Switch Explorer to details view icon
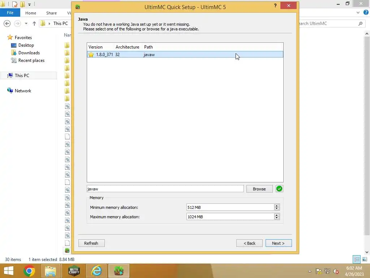 357,259
